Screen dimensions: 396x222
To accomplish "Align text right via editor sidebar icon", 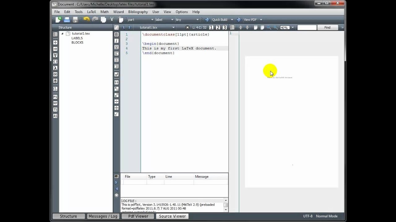I will [116, 66].
